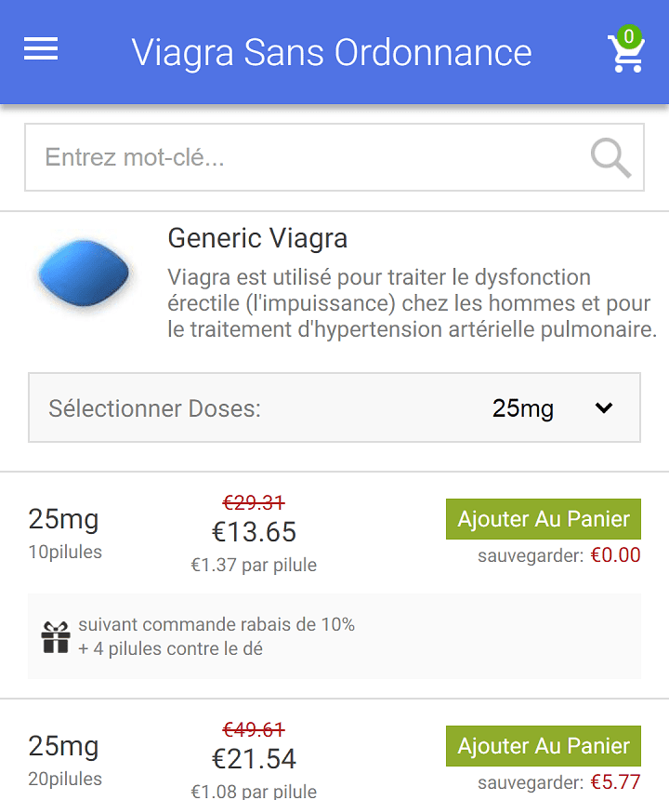Click the 'sauvegarder: €5.77' savings label

(x=559, y=782)
